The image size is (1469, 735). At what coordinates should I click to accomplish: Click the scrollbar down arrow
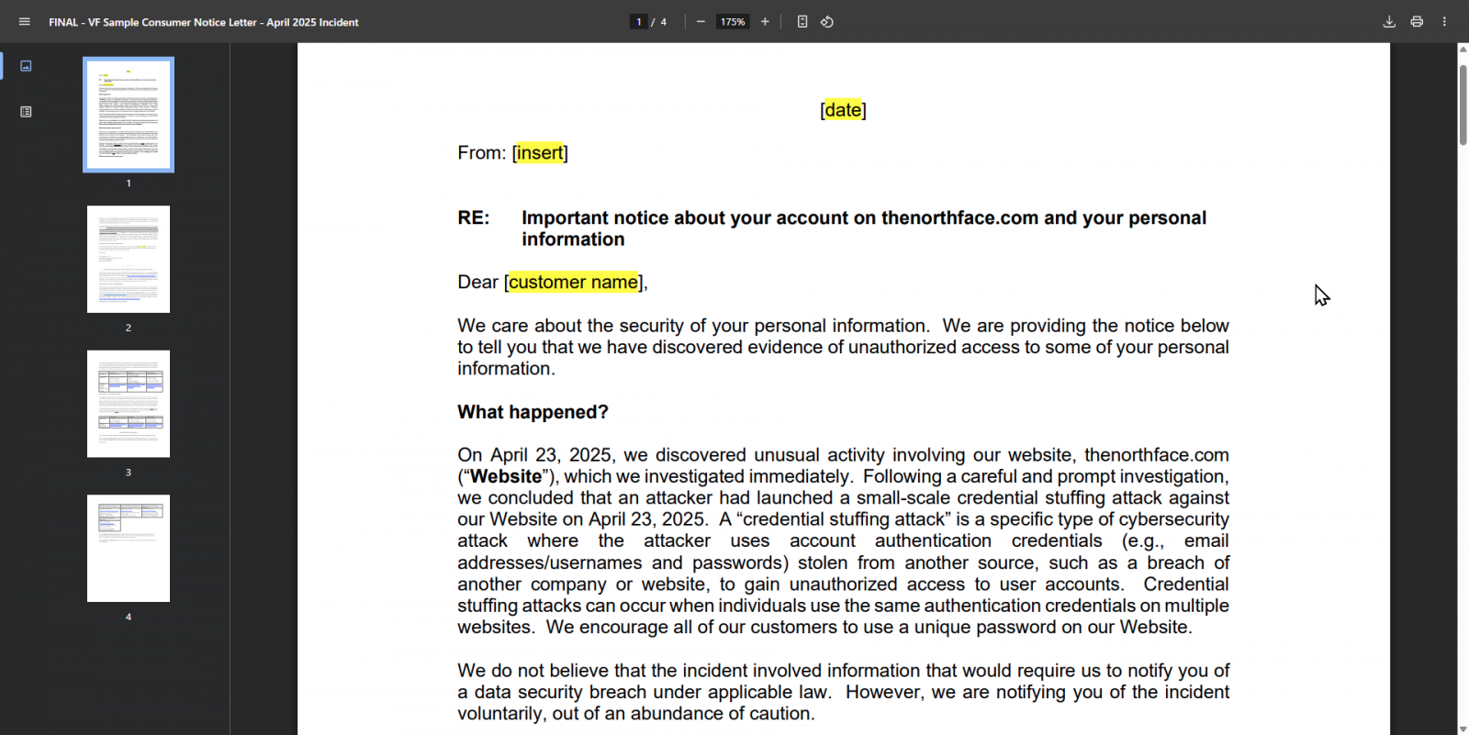click(x=1463, y=729)
